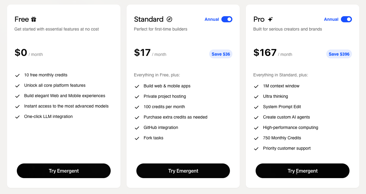Toggle Annual billing on Standard plan
Screen dimensions: 366x194
227,19
